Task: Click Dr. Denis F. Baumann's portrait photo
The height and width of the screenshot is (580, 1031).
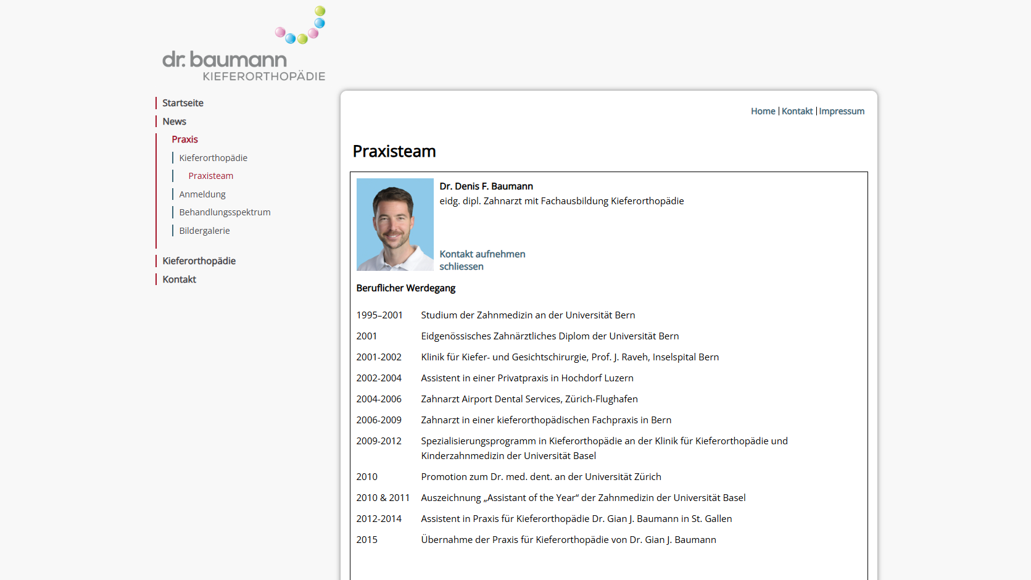Action: click(x=395, y=225)
